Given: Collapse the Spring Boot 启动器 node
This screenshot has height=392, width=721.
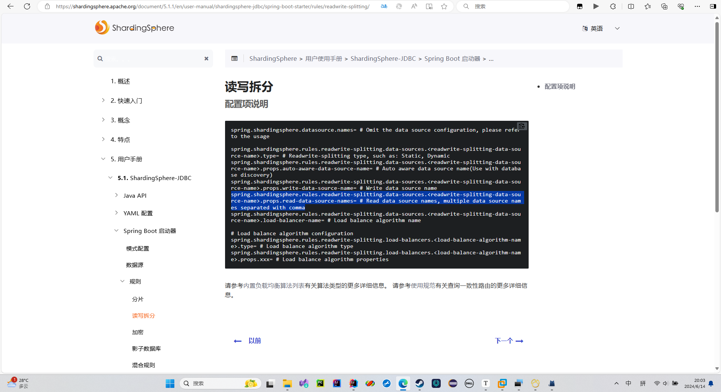Looking at the screenshot, I should [x=116, y=230].
